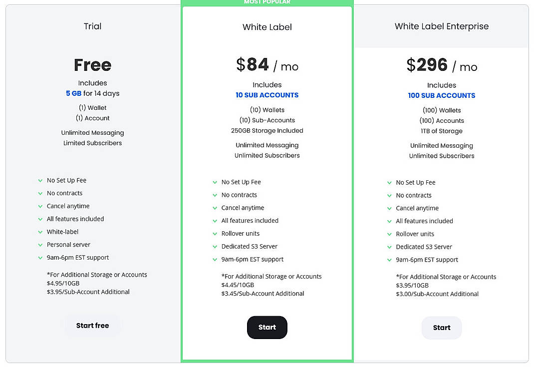Select the 10 SUB ACCOUNTS link

pos(267,95)
